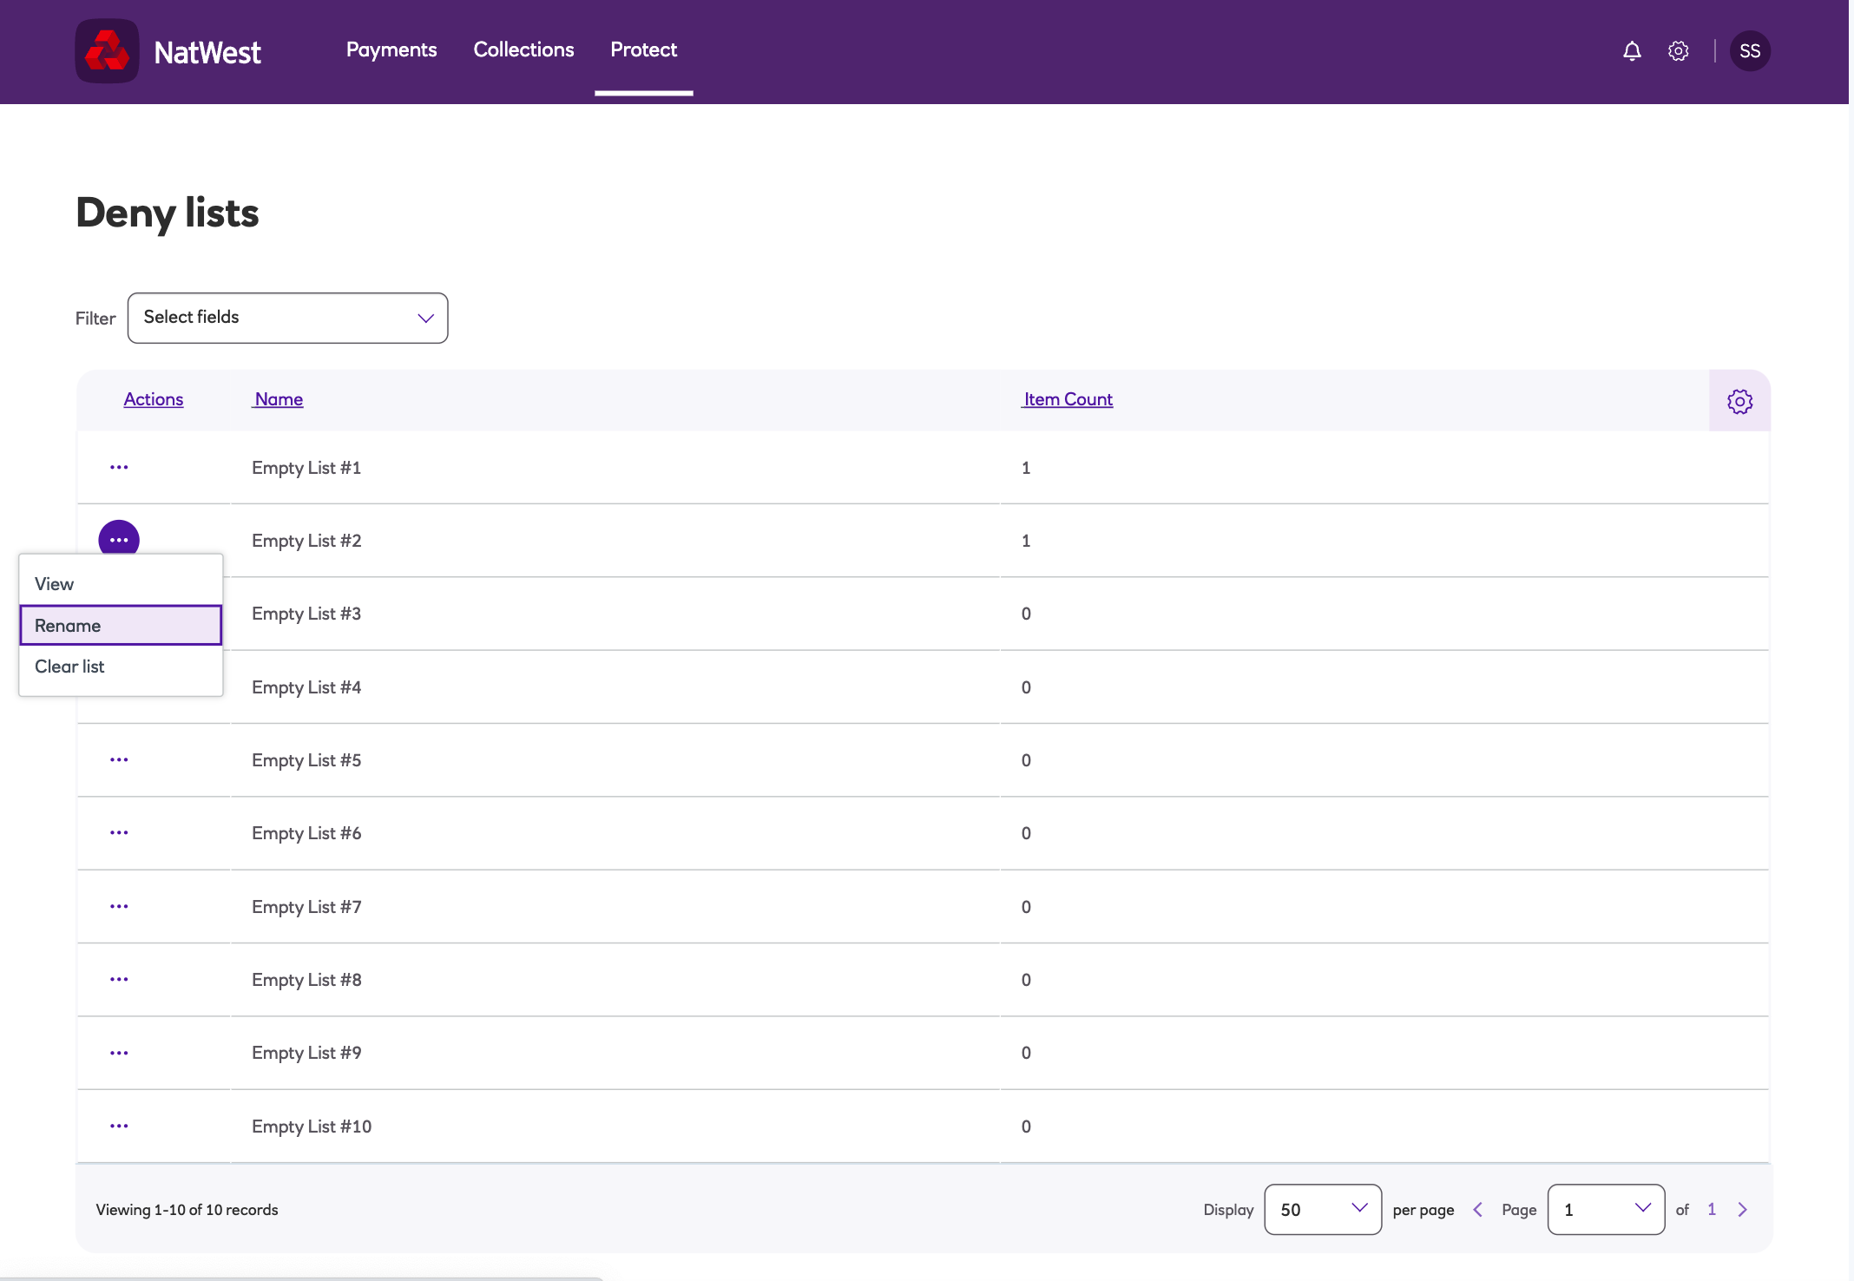
Task: Choose Rename from the context menu
Action: pos(121,626)
